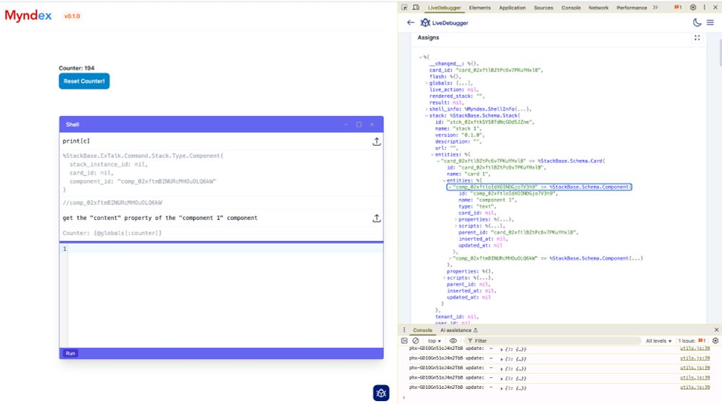
Task: Click the Assigns section heading
Action: pos(428,38)
